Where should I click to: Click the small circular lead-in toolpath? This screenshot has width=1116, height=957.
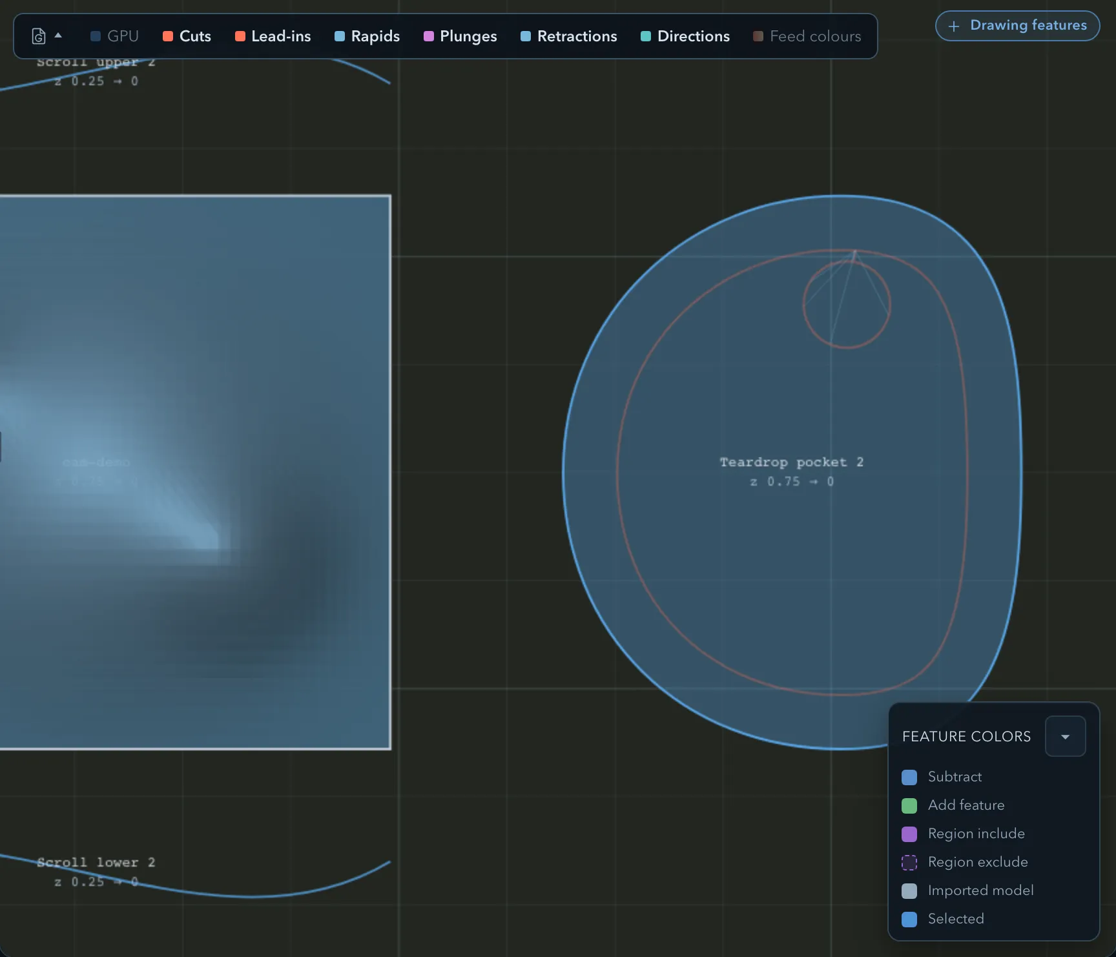pyautogui.click(x=847, y=304)
